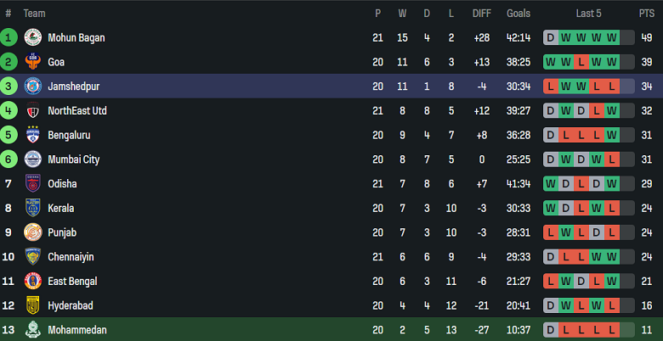Screen dimensions: 663x341
Task: Click Goa's red loss form box
Action: [581, 62]
